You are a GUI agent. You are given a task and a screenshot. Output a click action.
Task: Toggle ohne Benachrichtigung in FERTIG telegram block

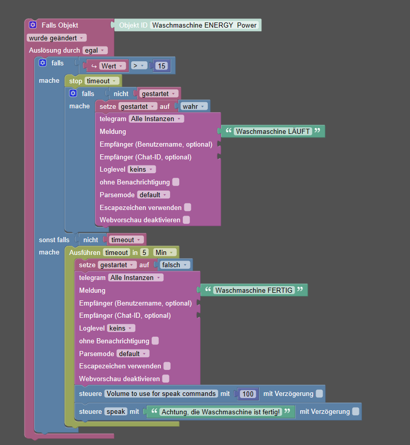click(155, 341)
